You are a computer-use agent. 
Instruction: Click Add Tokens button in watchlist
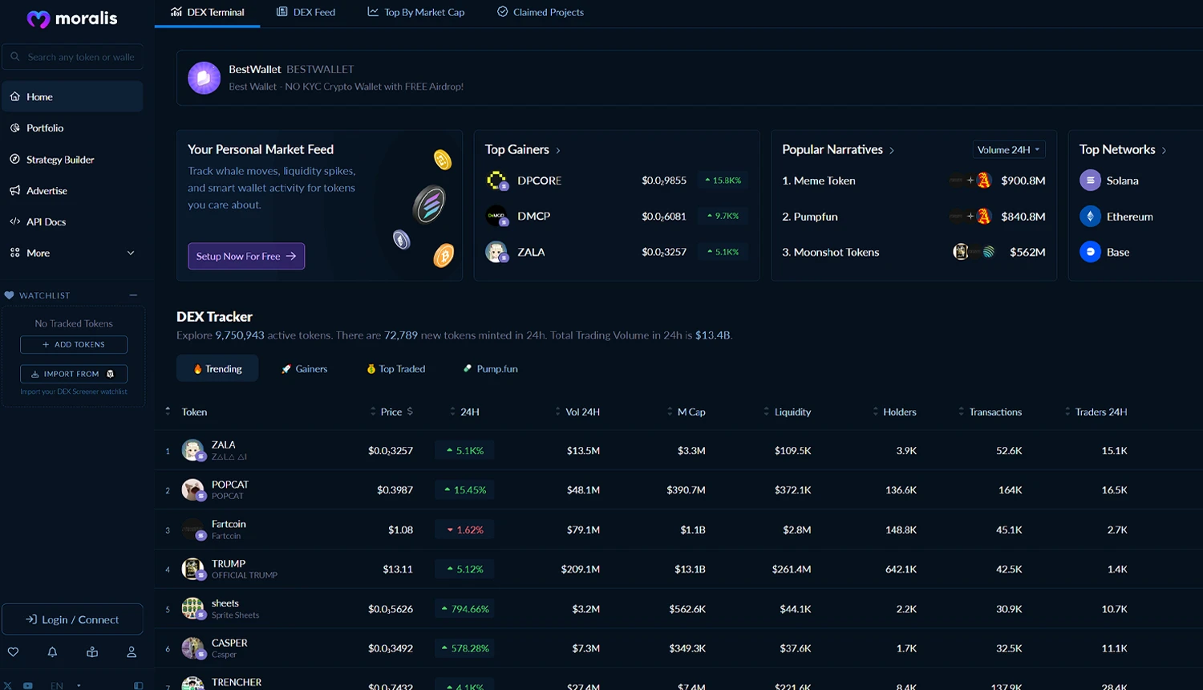74,344
